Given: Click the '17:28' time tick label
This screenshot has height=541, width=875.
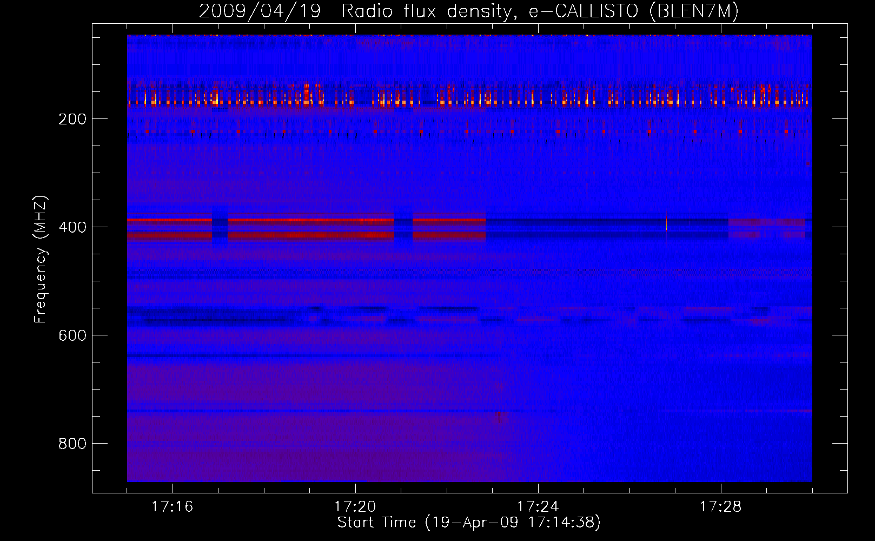Looking at the screenshot, I should click(x=721, y=507).
